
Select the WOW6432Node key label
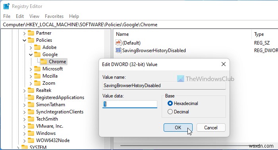(x=53, y=140)
